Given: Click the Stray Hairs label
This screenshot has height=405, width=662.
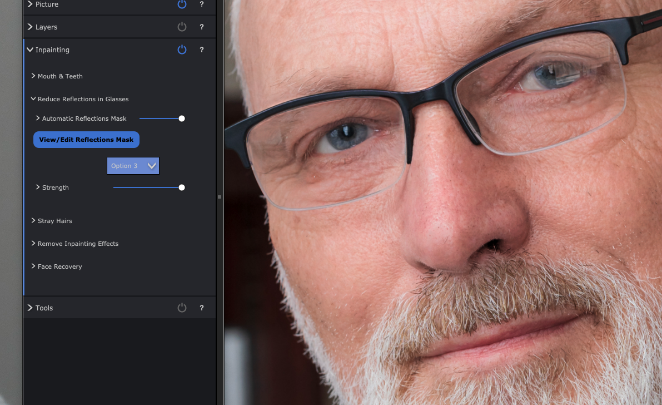Looking at the screenshot, I should [55, 221].
